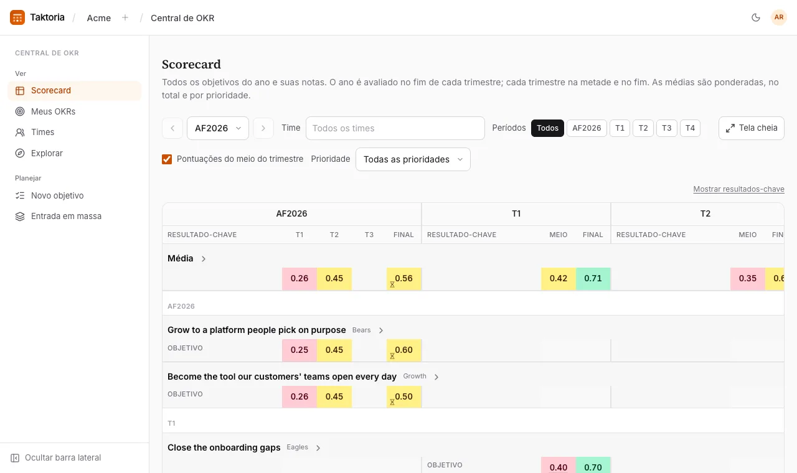Click Close the onboarding gaps meio 0.40
Image resolution: width=797 pixels, height=473 pixels.
[559, 466]
